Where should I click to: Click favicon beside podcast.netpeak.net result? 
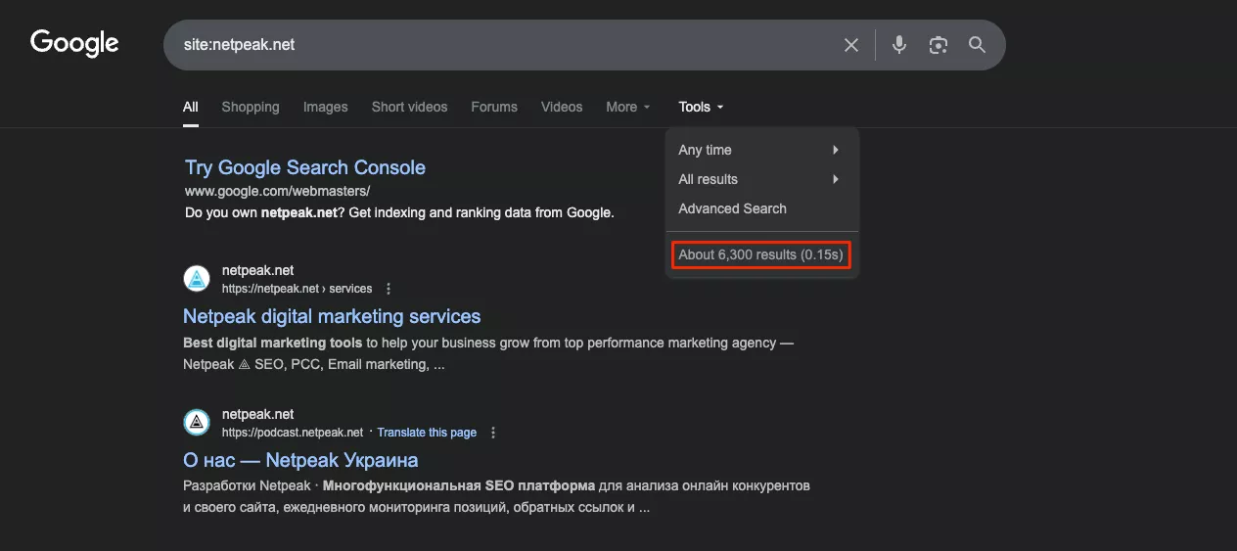(x=197, y=423)
